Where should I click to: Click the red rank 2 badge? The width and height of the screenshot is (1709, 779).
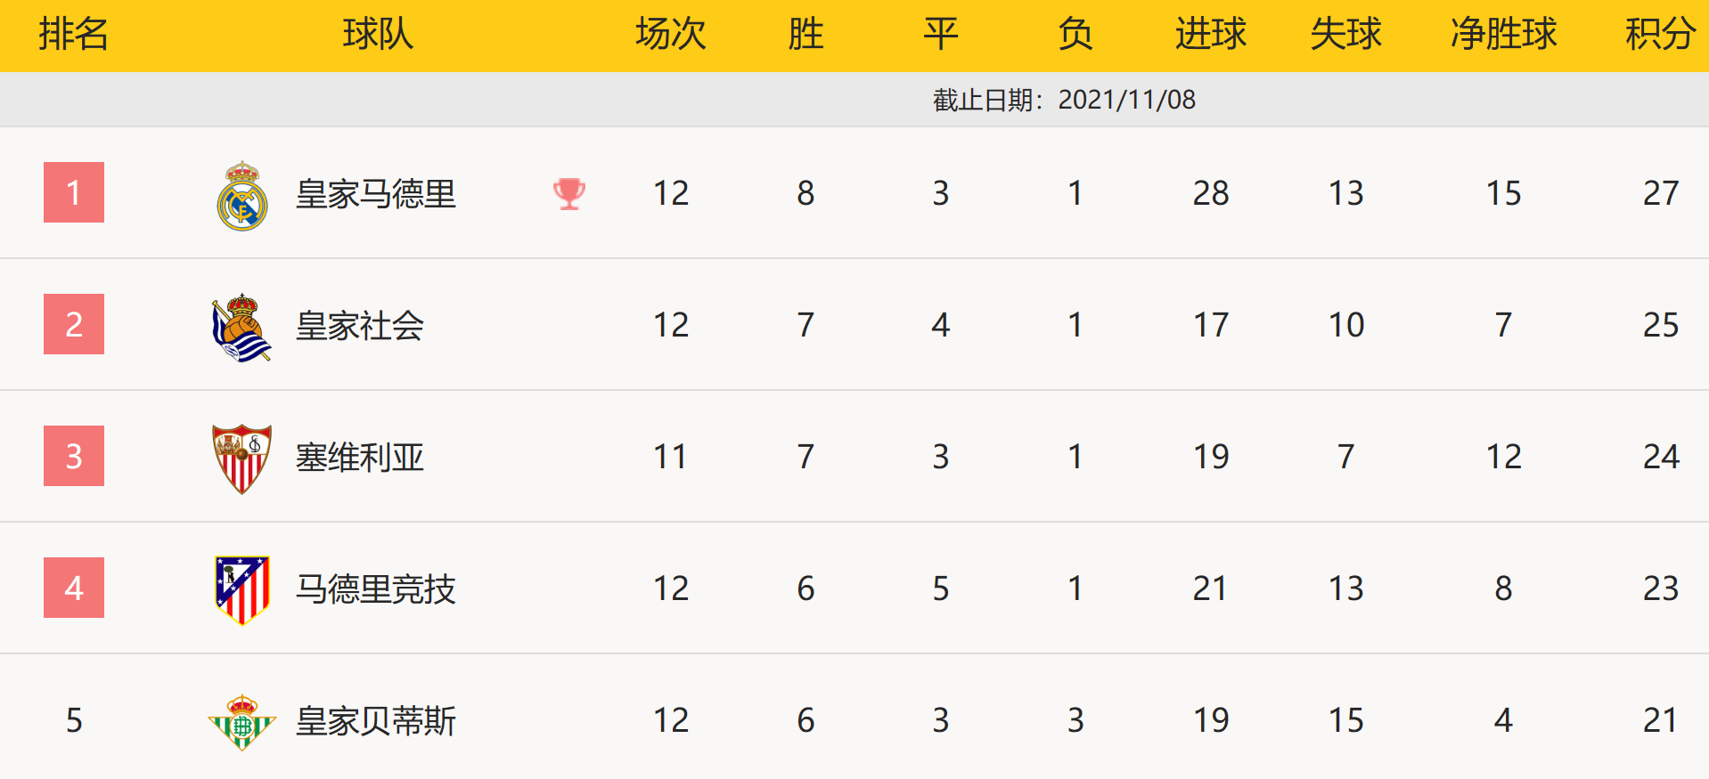click(74, 324)
